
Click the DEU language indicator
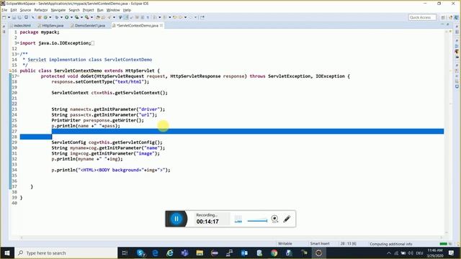point(419,253)
